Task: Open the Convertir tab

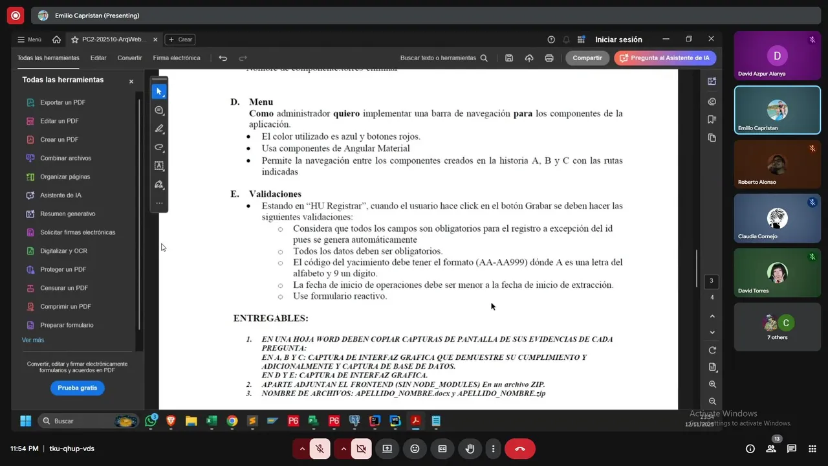Action: [x=129, y=58]
